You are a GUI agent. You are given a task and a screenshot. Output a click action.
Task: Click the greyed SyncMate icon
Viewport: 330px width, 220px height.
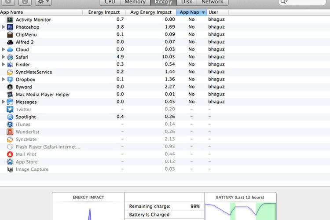click(10, 139)
